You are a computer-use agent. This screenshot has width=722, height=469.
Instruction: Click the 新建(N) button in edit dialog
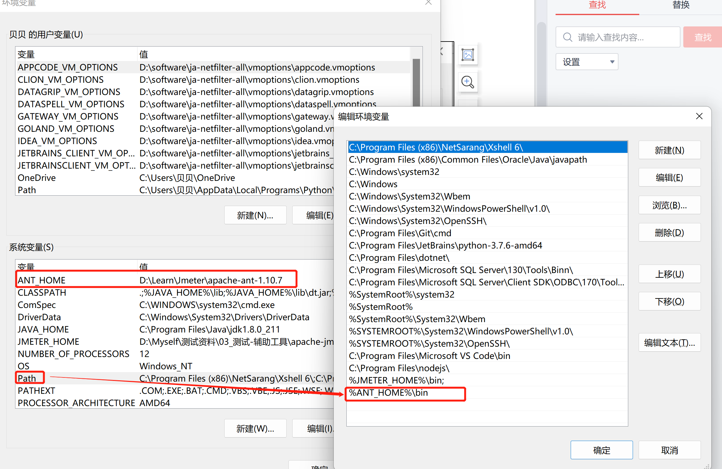point(669,150)
